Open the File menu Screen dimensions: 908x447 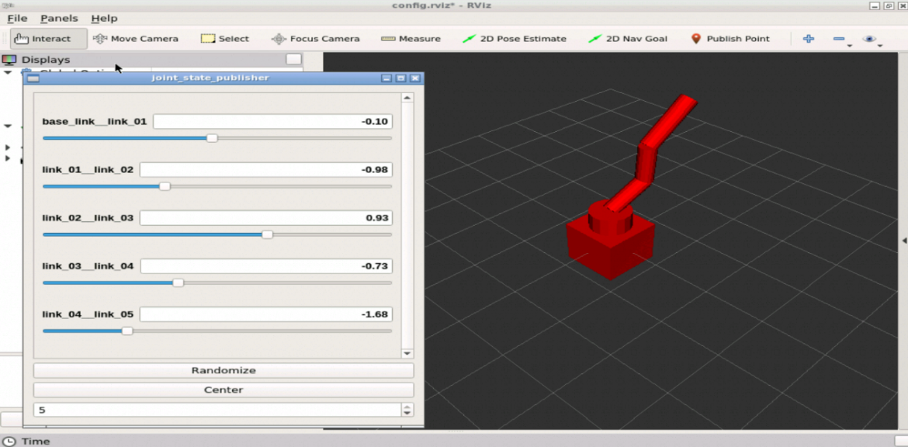[x=17, y=19]
